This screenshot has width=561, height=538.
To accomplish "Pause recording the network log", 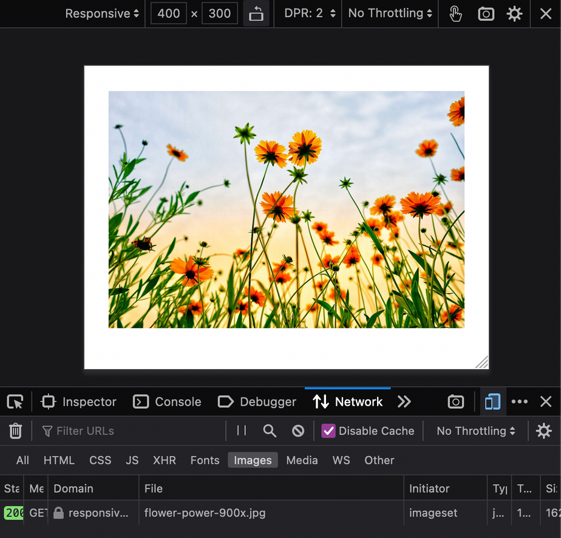I will (240, 431).
